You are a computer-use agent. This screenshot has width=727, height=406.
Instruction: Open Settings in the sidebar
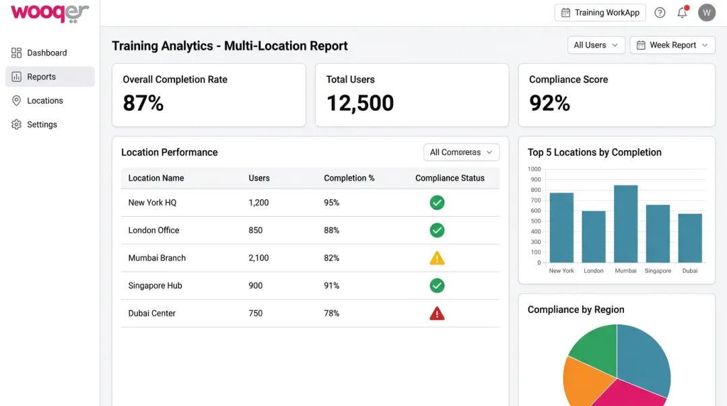50,125
